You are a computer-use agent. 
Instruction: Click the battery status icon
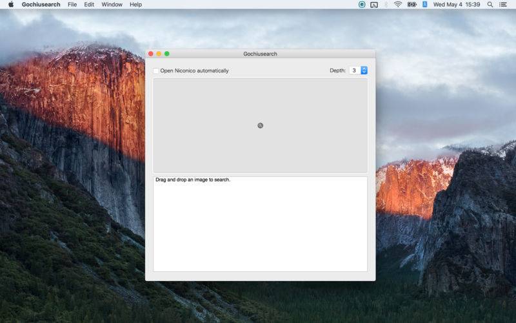pyautogui.click(x=412, y=5)
